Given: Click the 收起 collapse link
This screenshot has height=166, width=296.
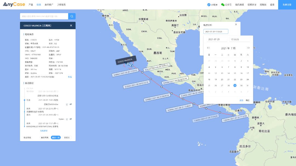Looking at the screenshot, I should click(x=70, y=77).
